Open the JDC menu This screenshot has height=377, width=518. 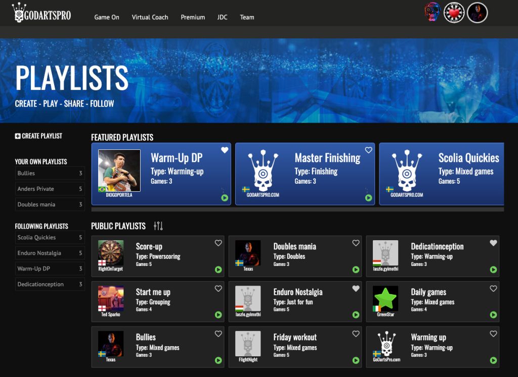coord(223,17)
